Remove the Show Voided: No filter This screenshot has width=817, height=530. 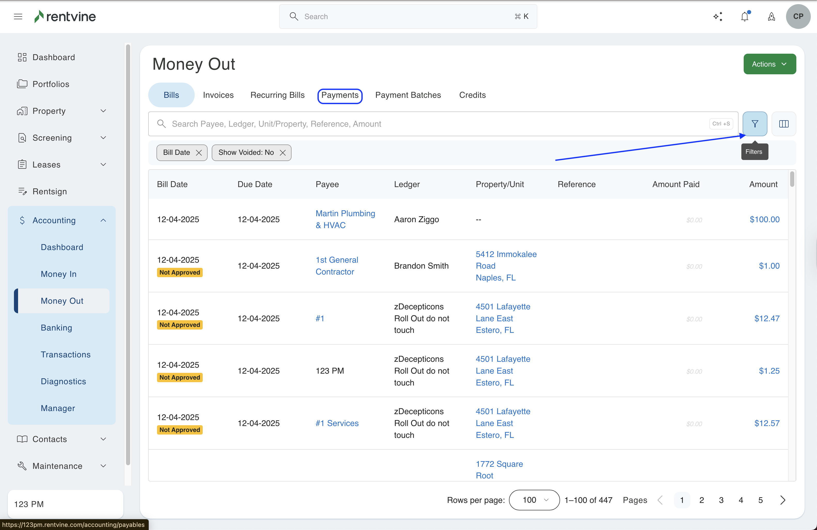(283, 153)
